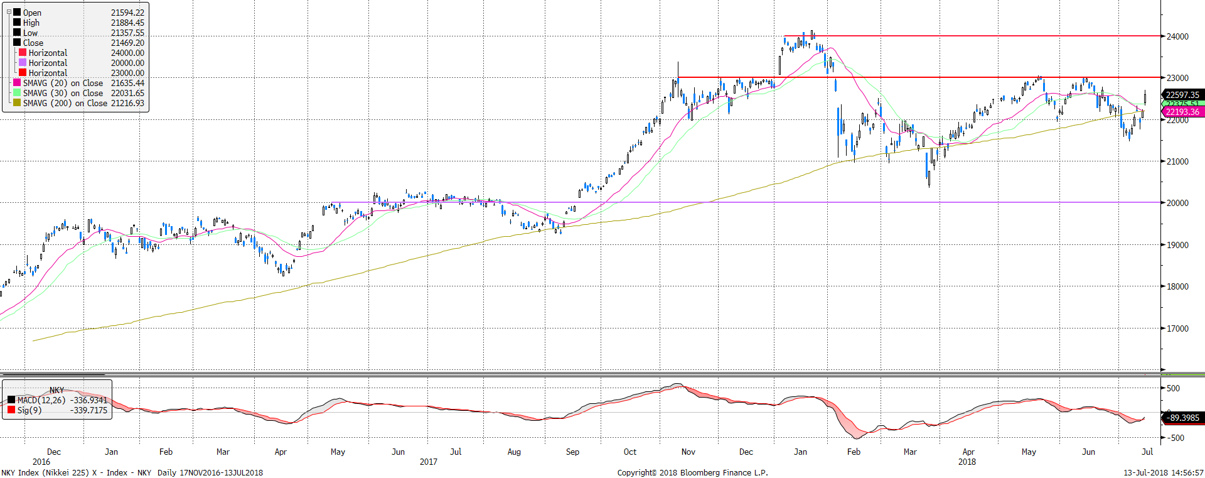
Task: Open the purple Horizontal 20000.00 color swatch
Action: pyautogui.click(x=23, y=62)
